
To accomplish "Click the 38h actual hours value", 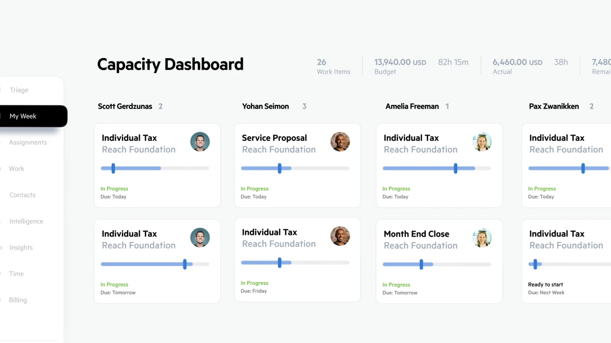I will pos(561,62).
